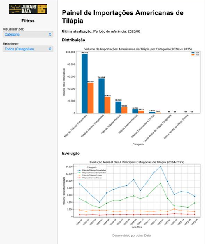
Task: Click the green line peak point at 2025-01
Action: [x=161, y=183]
